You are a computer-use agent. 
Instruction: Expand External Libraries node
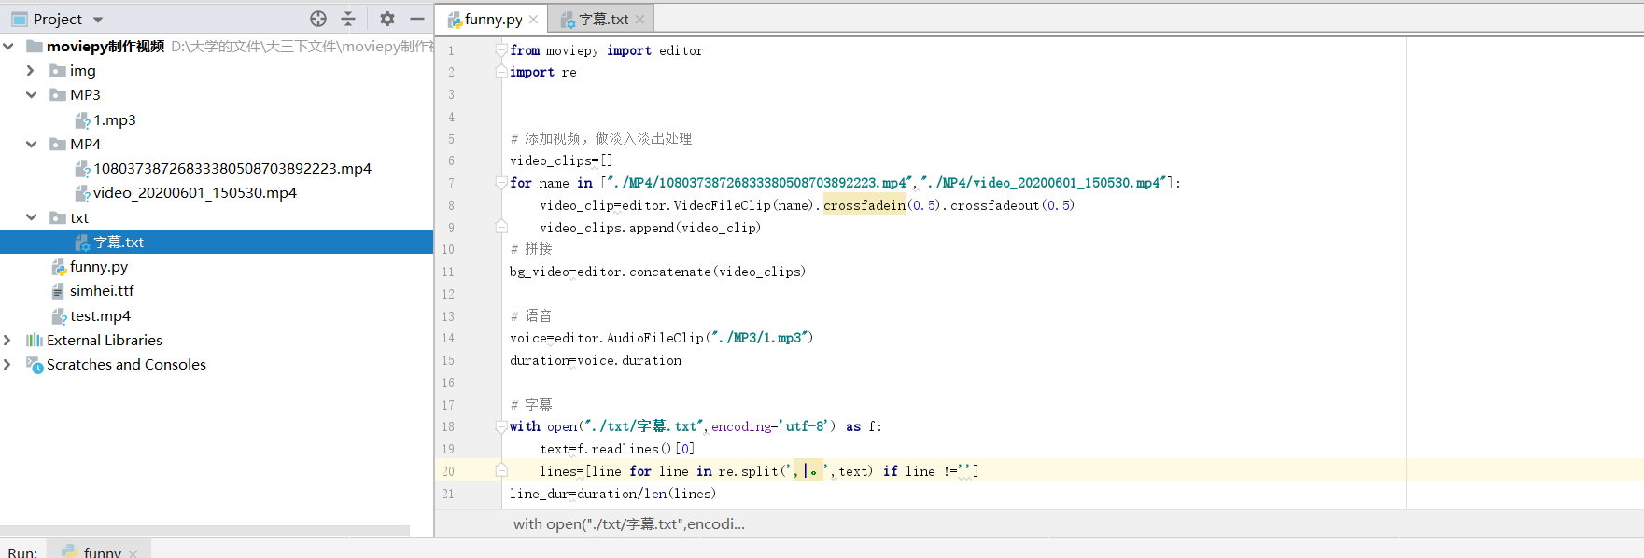pyautogui.click(x=8, y=340)
